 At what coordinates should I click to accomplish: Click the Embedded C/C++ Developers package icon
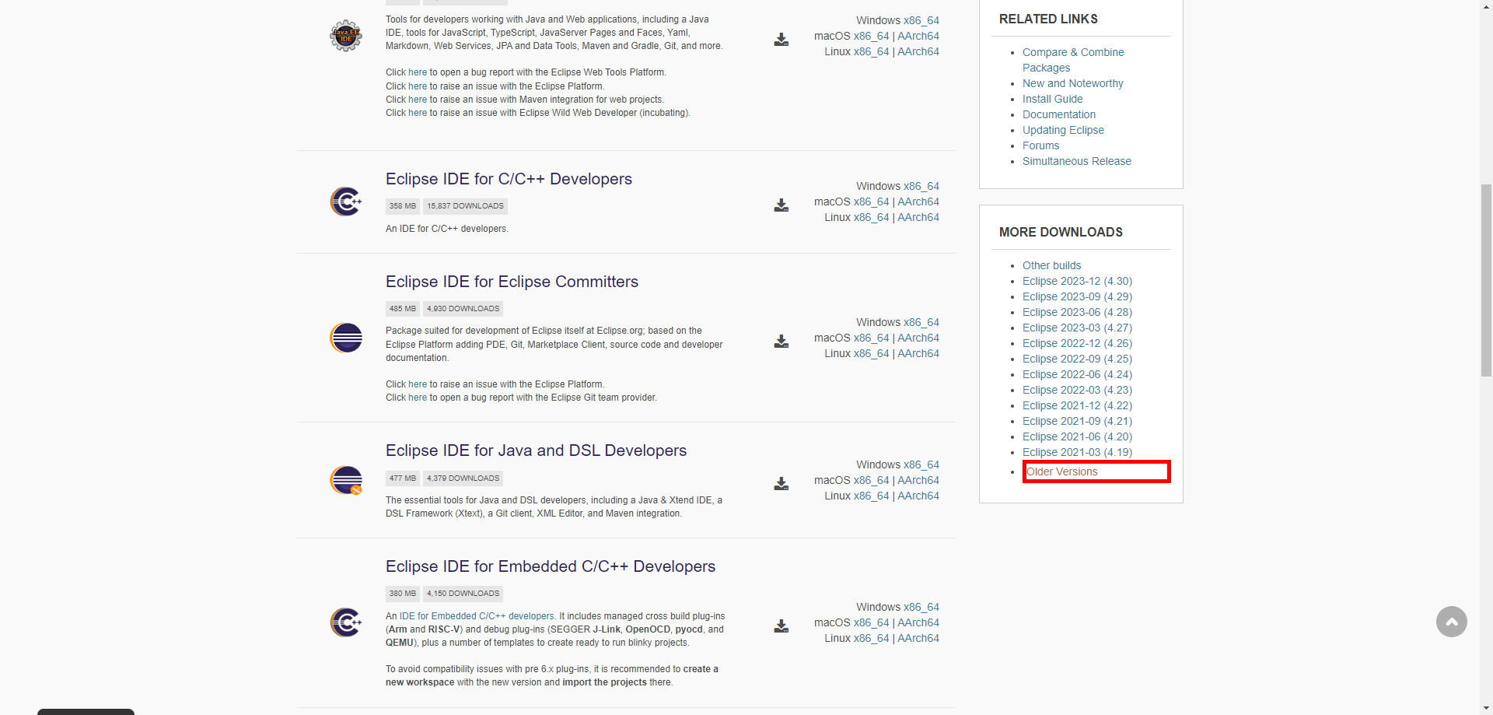pos(346,622)
